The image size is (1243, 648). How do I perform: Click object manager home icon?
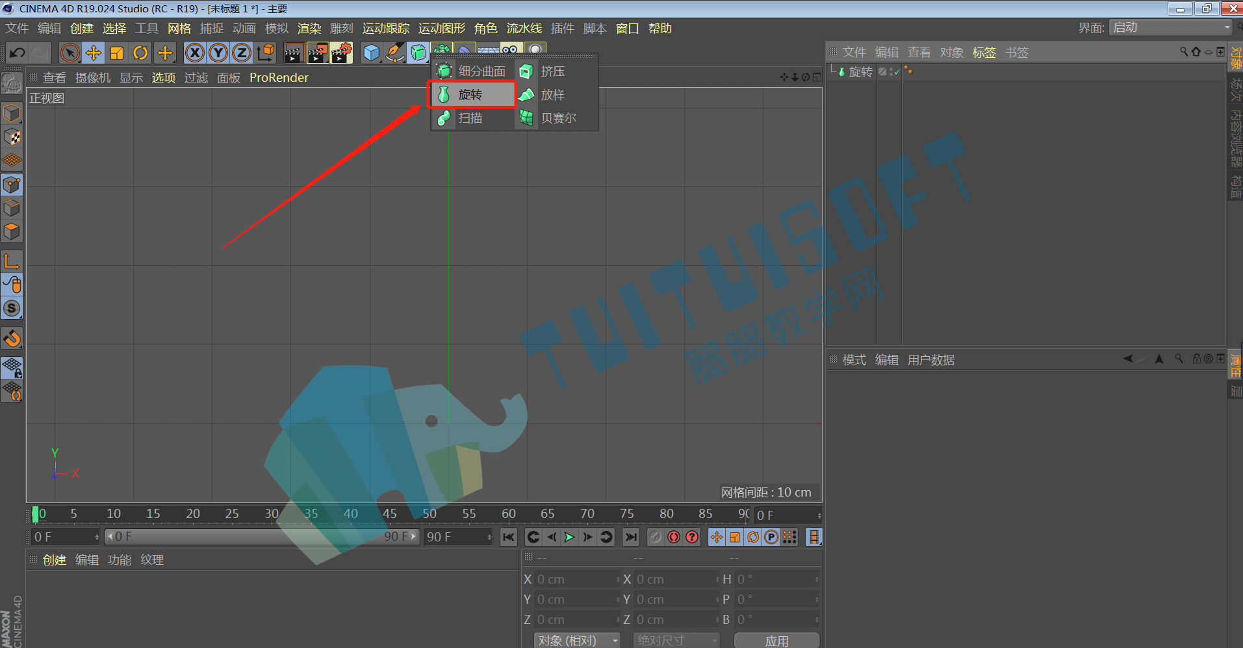(x=1196, y=52)
